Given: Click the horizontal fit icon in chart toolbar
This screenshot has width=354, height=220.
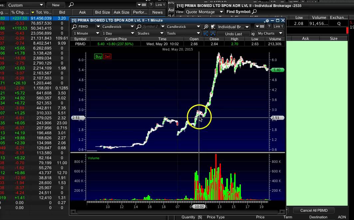Looking at the screenshot, I should tap(213, 34).
